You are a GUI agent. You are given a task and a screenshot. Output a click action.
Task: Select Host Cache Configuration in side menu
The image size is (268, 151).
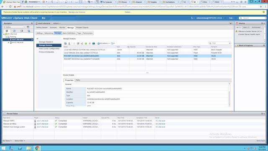49,49
